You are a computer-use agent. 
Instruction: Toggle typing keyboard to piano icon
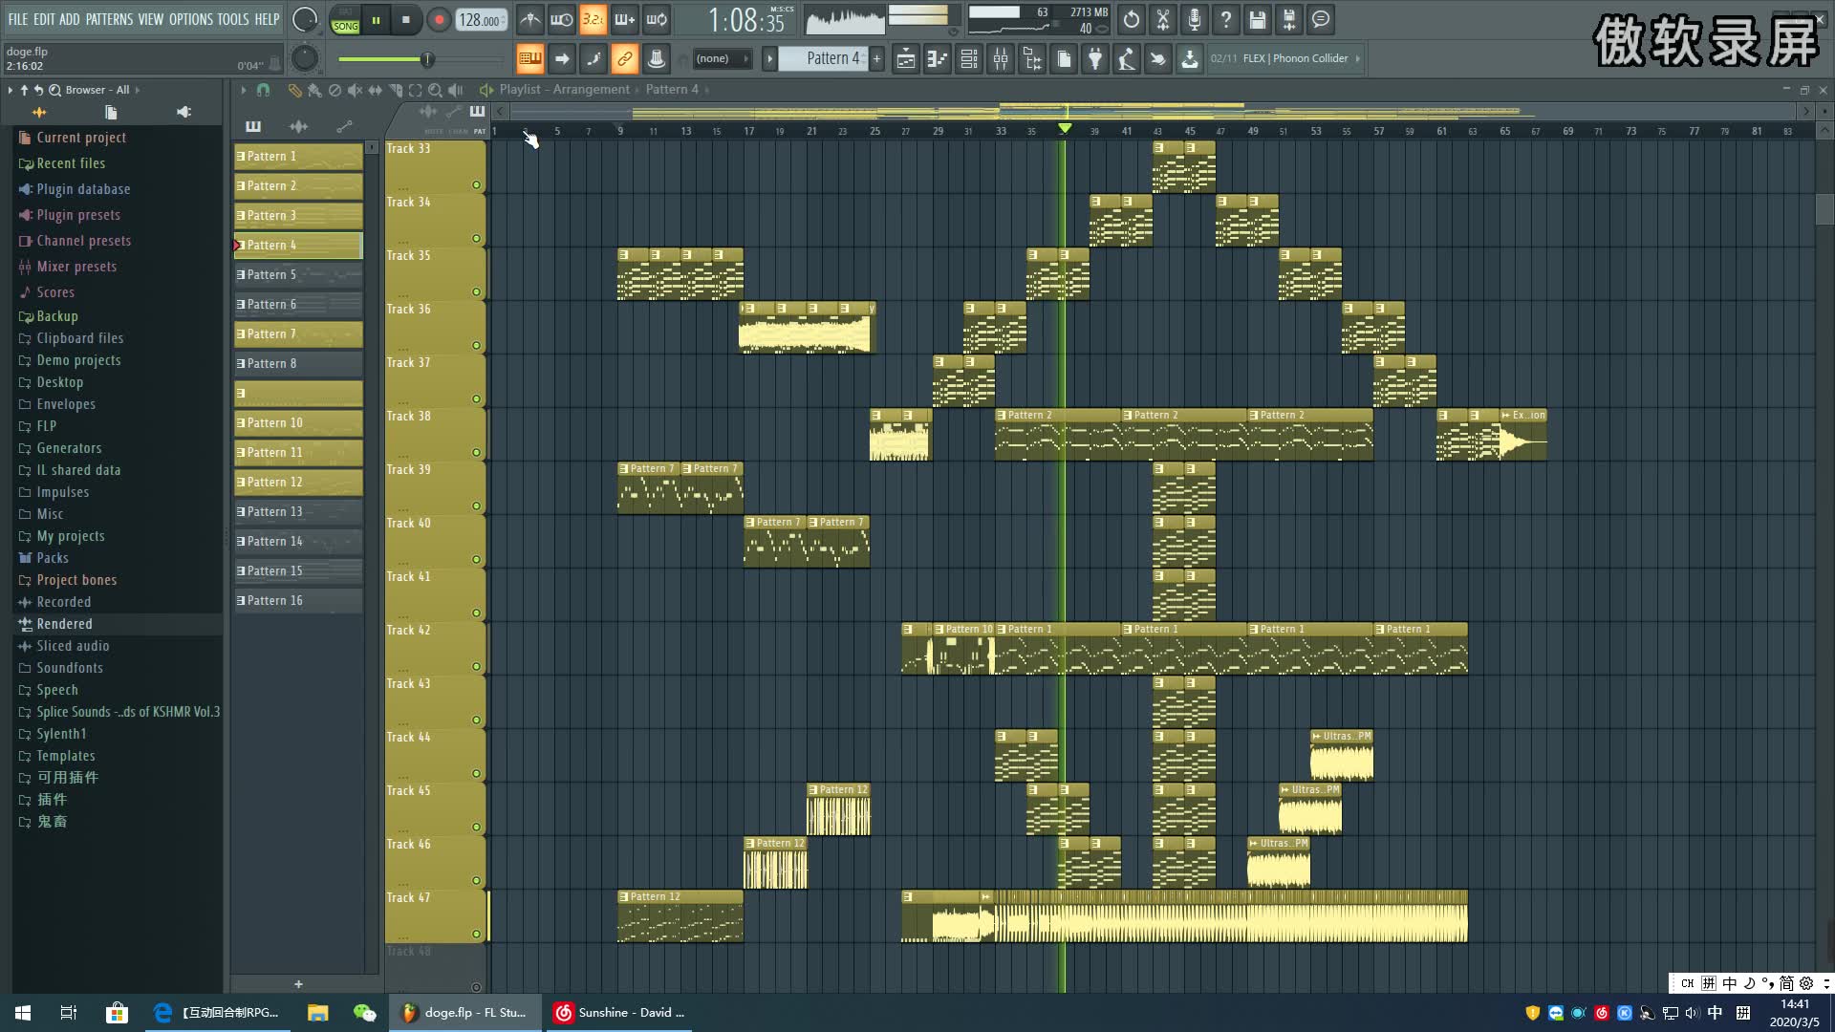click(529, 58)
